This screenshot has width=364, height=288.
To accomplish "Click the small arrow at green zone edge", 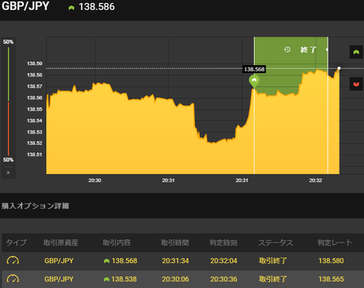I will pos(327,49).
